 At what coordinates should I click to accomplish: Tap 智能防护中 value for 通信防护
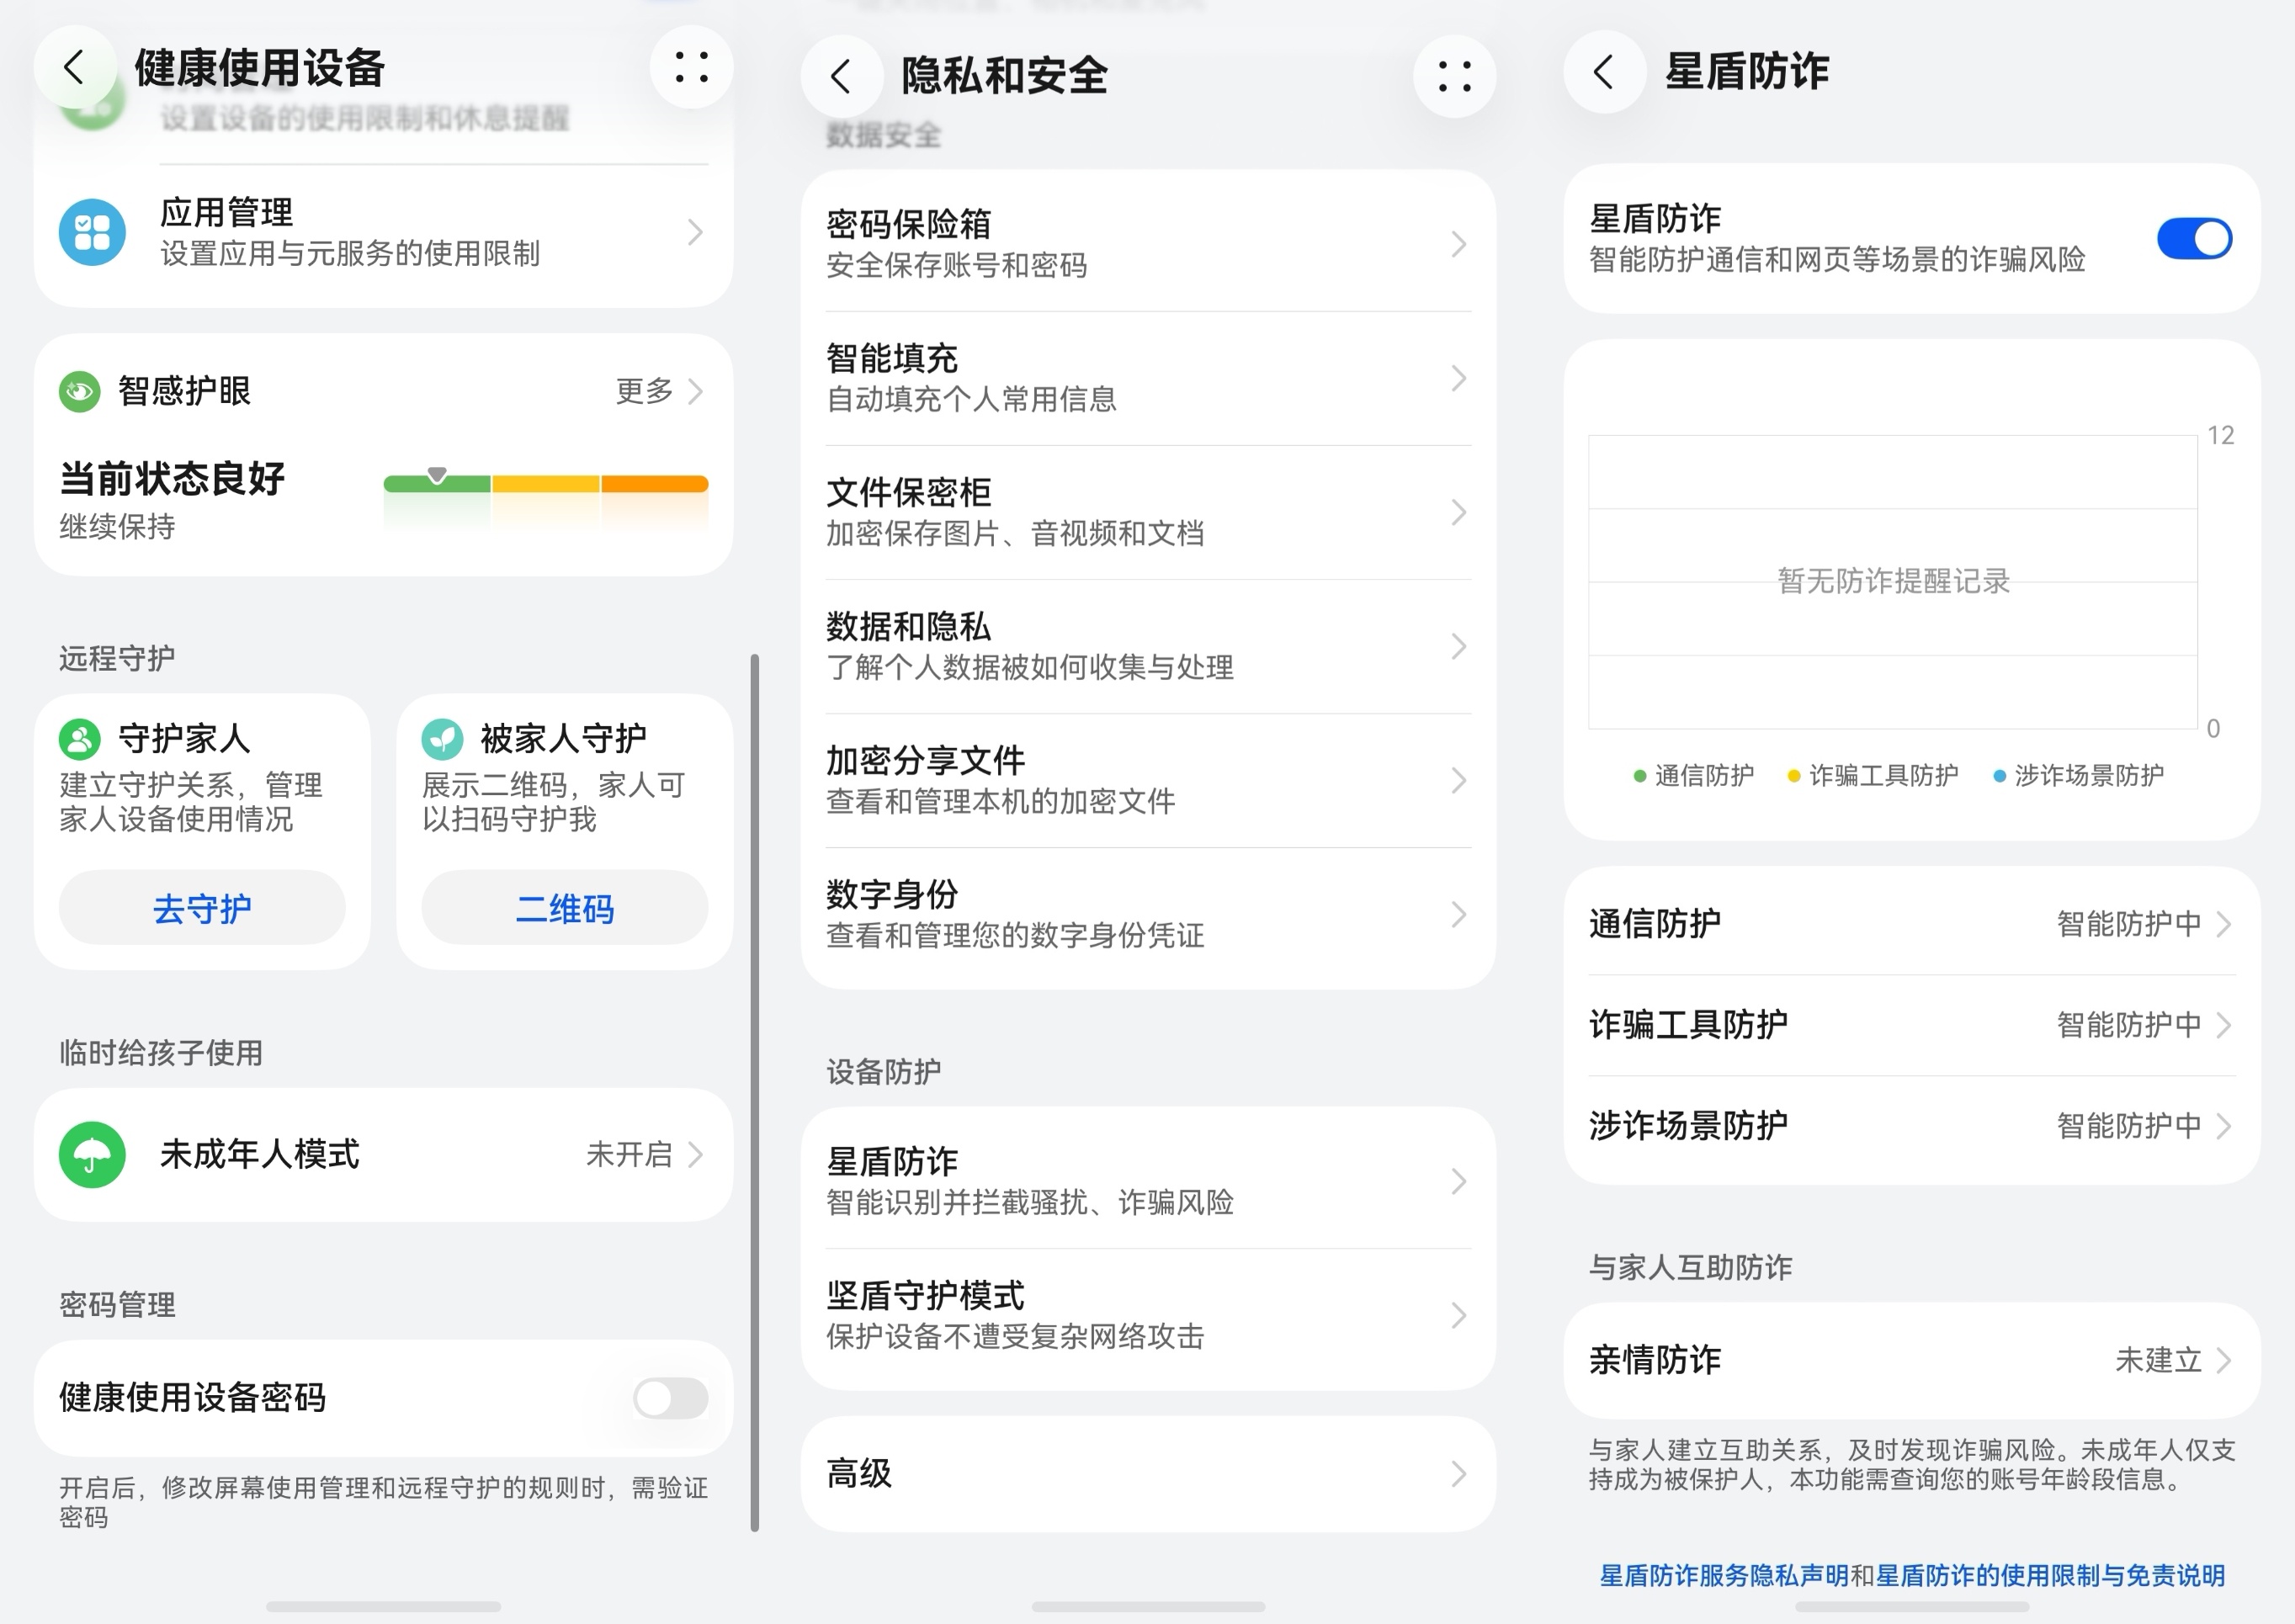click(x=2129, y=923)
